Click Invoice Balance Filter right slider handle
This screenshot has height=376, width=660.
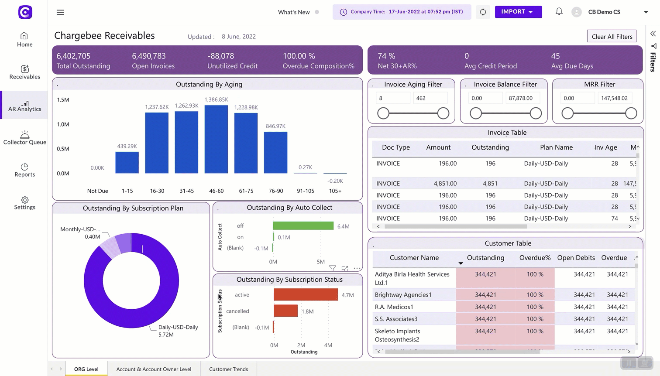536,113
